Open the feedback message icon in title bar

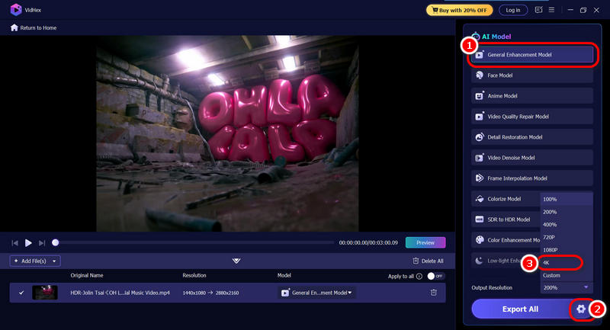pyautogui.click(x=539, y=10)
